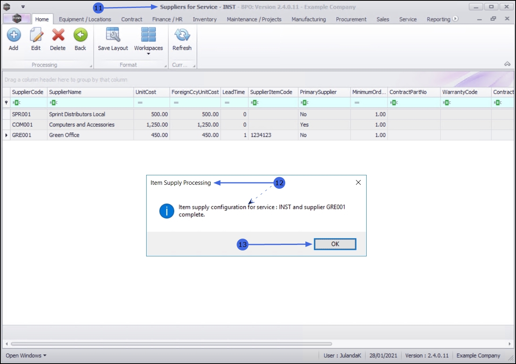Click the 1,250.00 unit cost cell

click(x=152, y=125)
